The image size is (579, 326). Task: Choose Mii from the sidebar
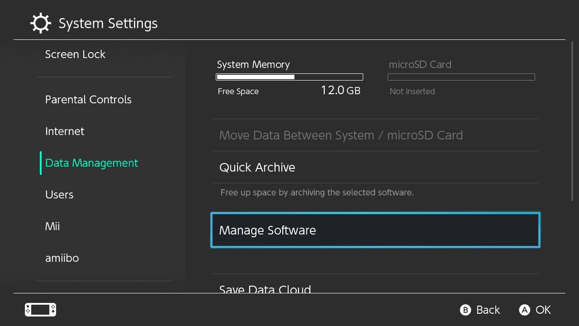52,226
